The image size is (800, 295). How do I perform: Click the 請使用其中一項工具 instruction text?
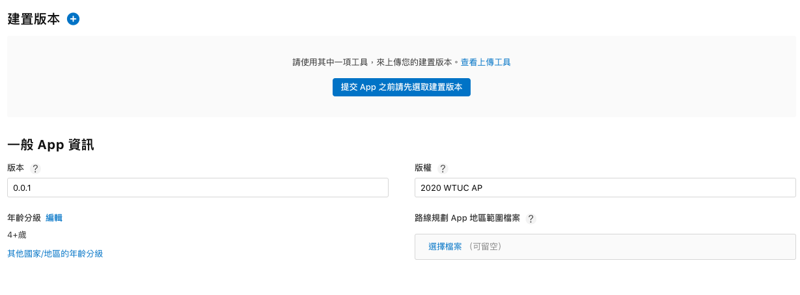[x=376, y=63]
